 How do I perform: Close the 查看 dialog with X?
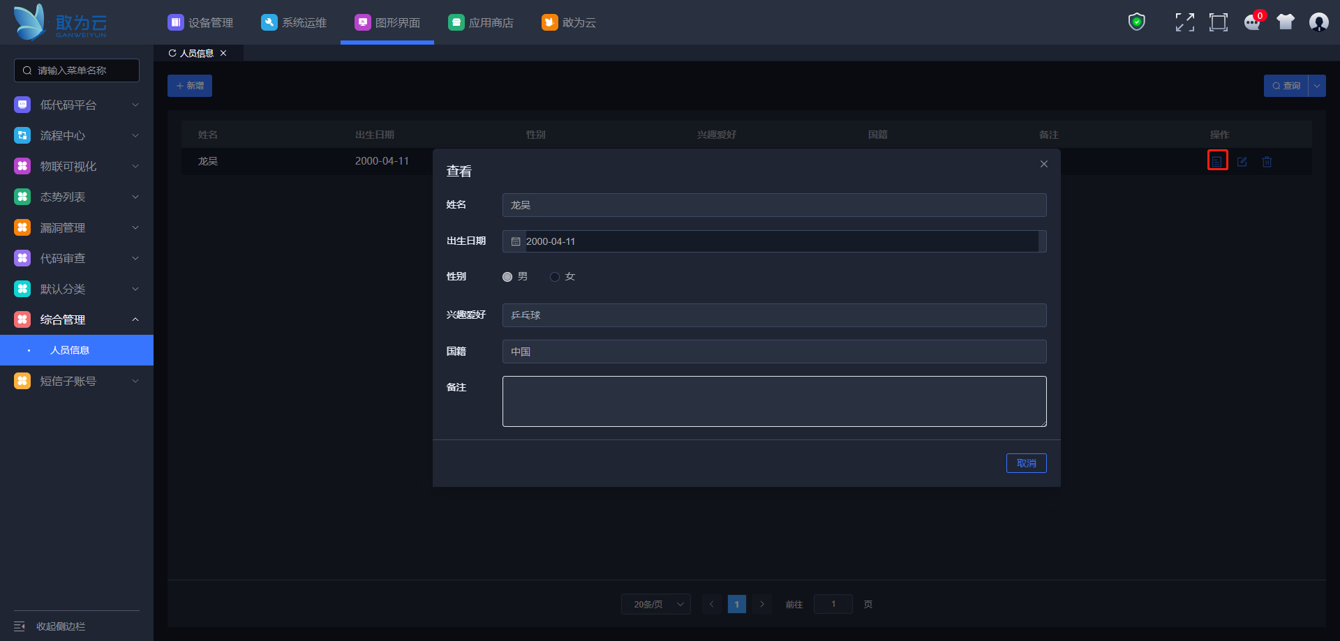(1044, 164)
